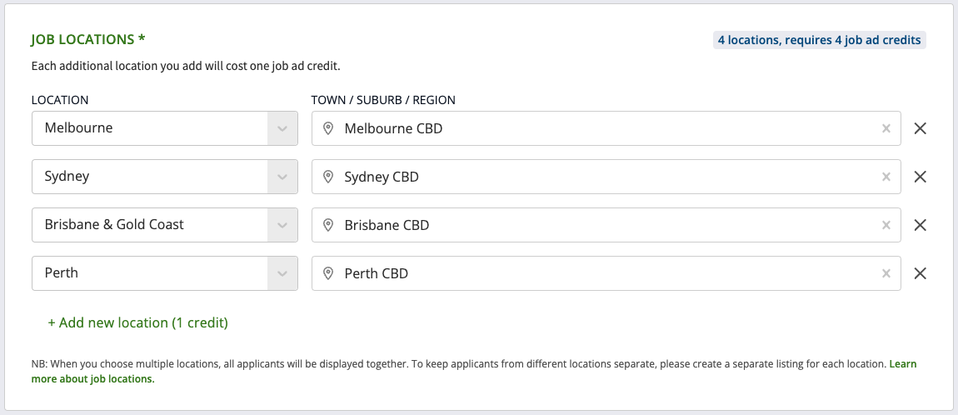Remove the Perth location row
Viewport: 958px width, 415px height.
point(920,273)
